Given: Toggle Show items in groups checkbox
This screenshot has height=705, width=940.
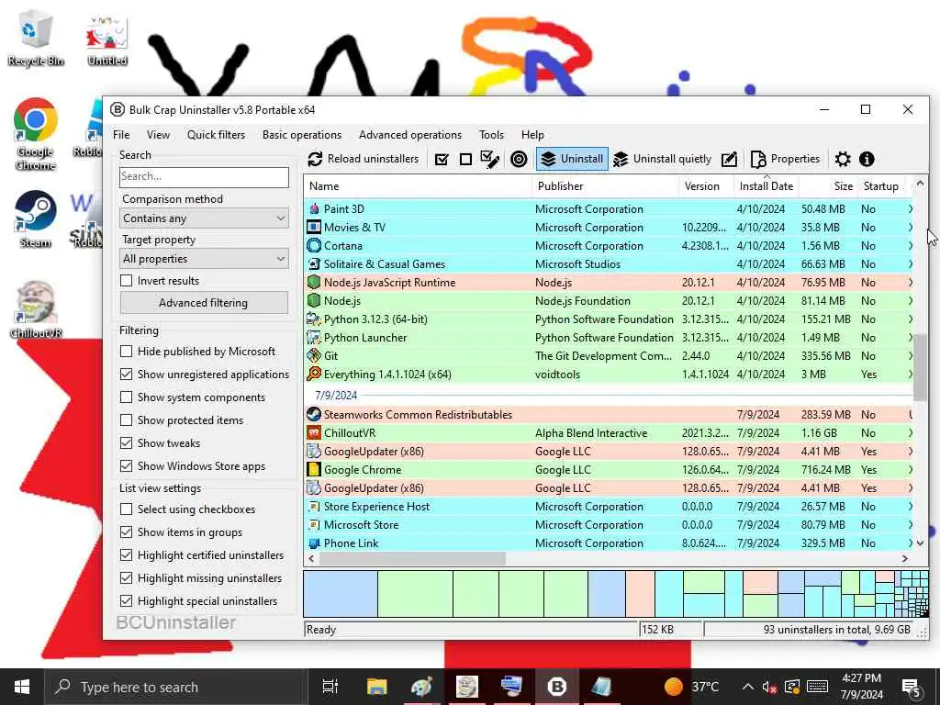Looking at the screenshot, I should click(126, 532).
